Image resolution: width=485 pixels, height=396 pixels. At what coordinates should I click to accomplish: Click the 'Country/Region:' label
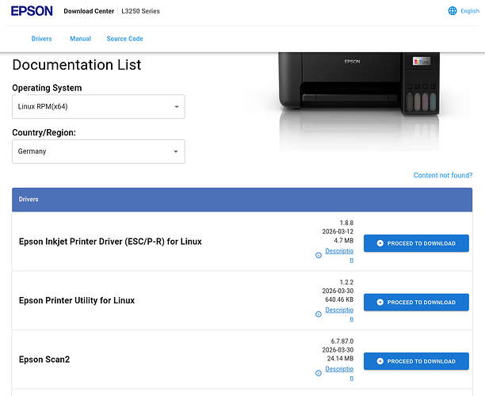44,132
